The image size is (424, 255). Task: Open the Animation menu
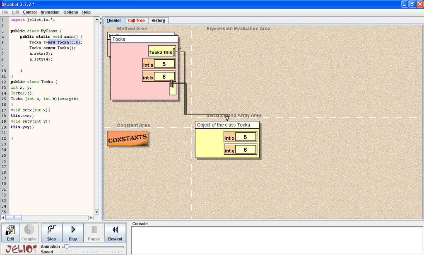(x=50, y=12)
